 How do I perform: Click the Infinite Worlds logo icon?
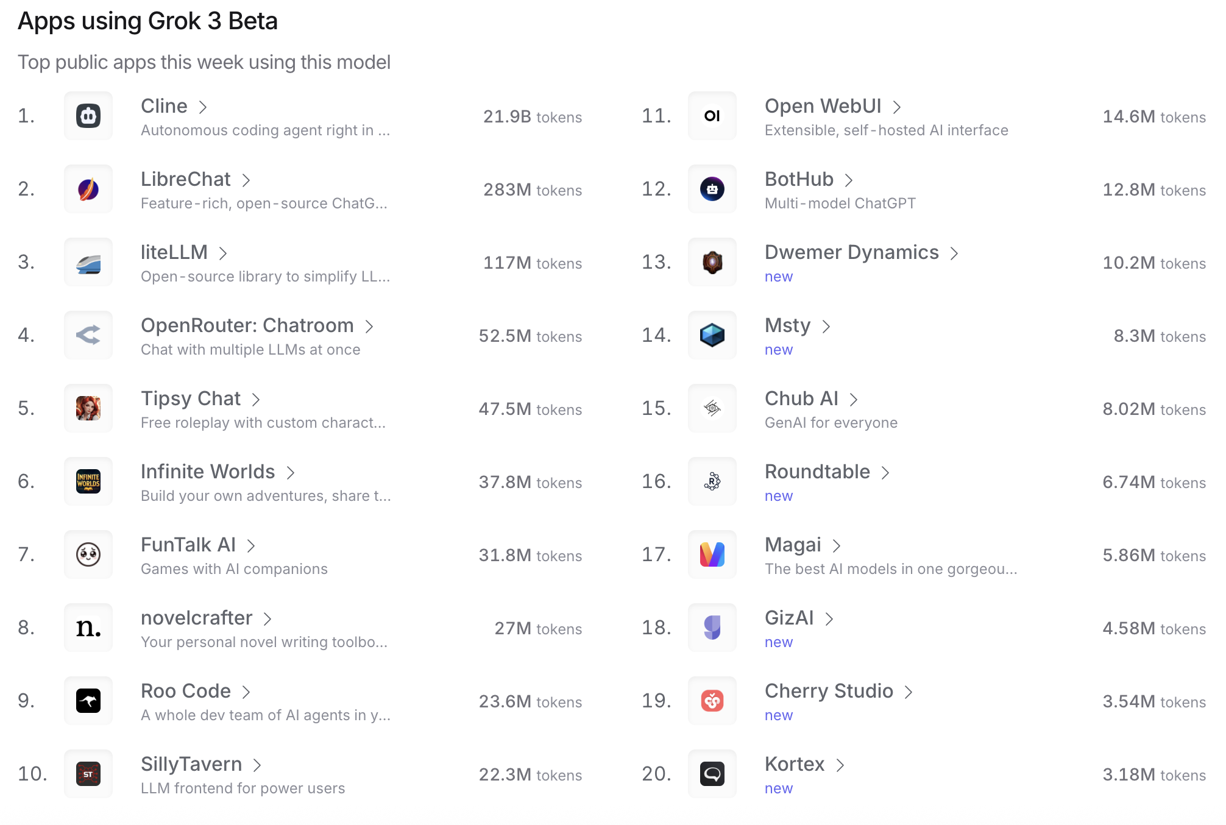click(88, 481)
